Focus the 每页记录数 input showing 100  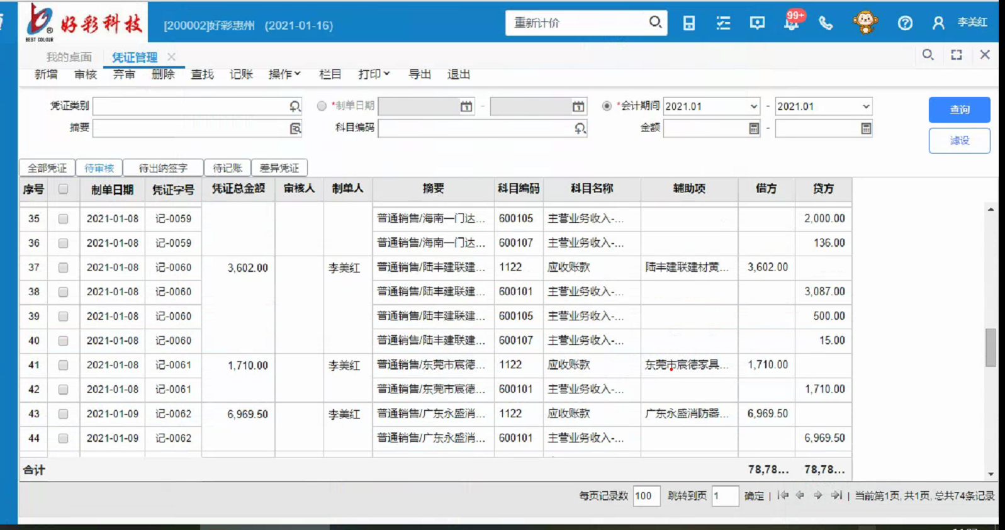click(646, 496)
